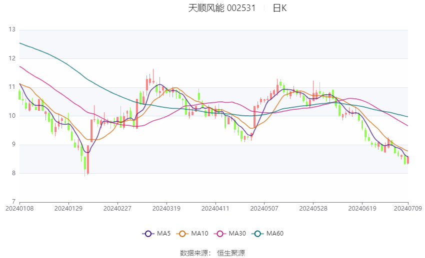This screenshot has width=425, height=258.
Task: Click the 20240528 date axis label
Action: (x=313, y=209)
